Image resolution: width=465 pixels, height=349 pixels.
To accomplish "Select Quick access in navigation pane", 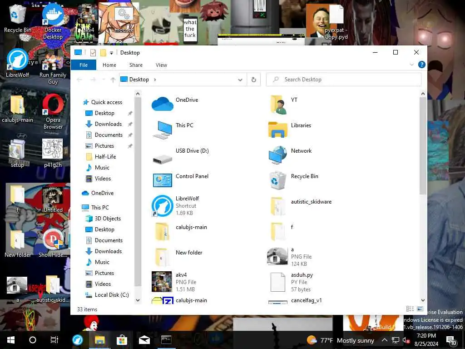I will point(103,102).
